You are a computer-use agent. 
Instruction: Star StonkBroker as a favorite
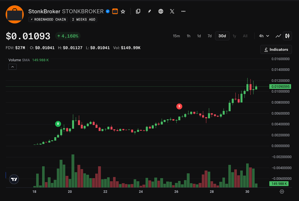pyautogui.click(x=123, y=11)
